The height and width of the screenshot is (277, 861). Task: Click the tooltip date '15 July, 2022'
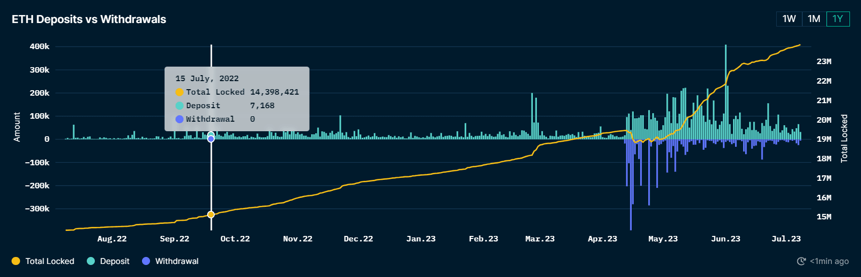[207, 79]
